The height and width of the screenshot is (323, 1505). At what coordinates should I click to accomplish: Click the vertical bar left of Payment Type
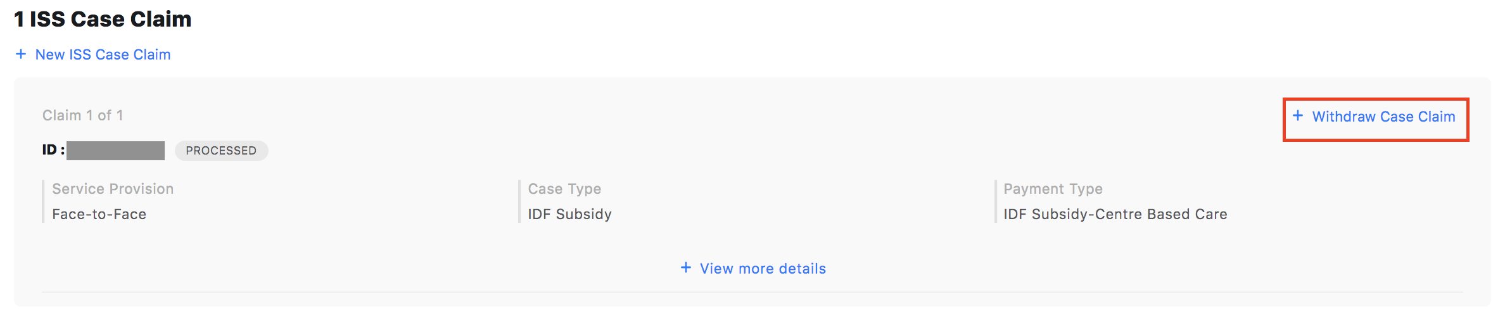point(995,201)
